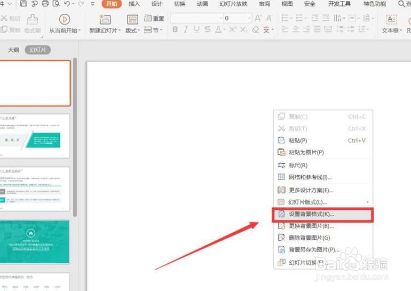Toggle subscript formatting
The height and width of the screenshot is (291, 411).
[x=243, y=29]
